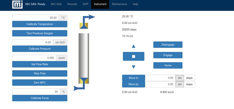Image resolution: width=234 pixels, height=109 pixels.
Task: Focus the flow rate sccm input field
Action: tap(34, 58)
